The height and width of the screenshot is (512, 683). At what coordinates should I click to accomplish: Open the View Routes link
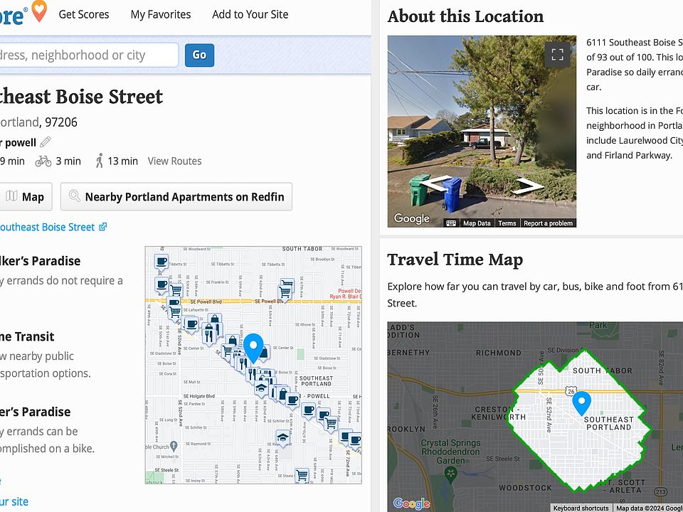[x=174, y=161]
